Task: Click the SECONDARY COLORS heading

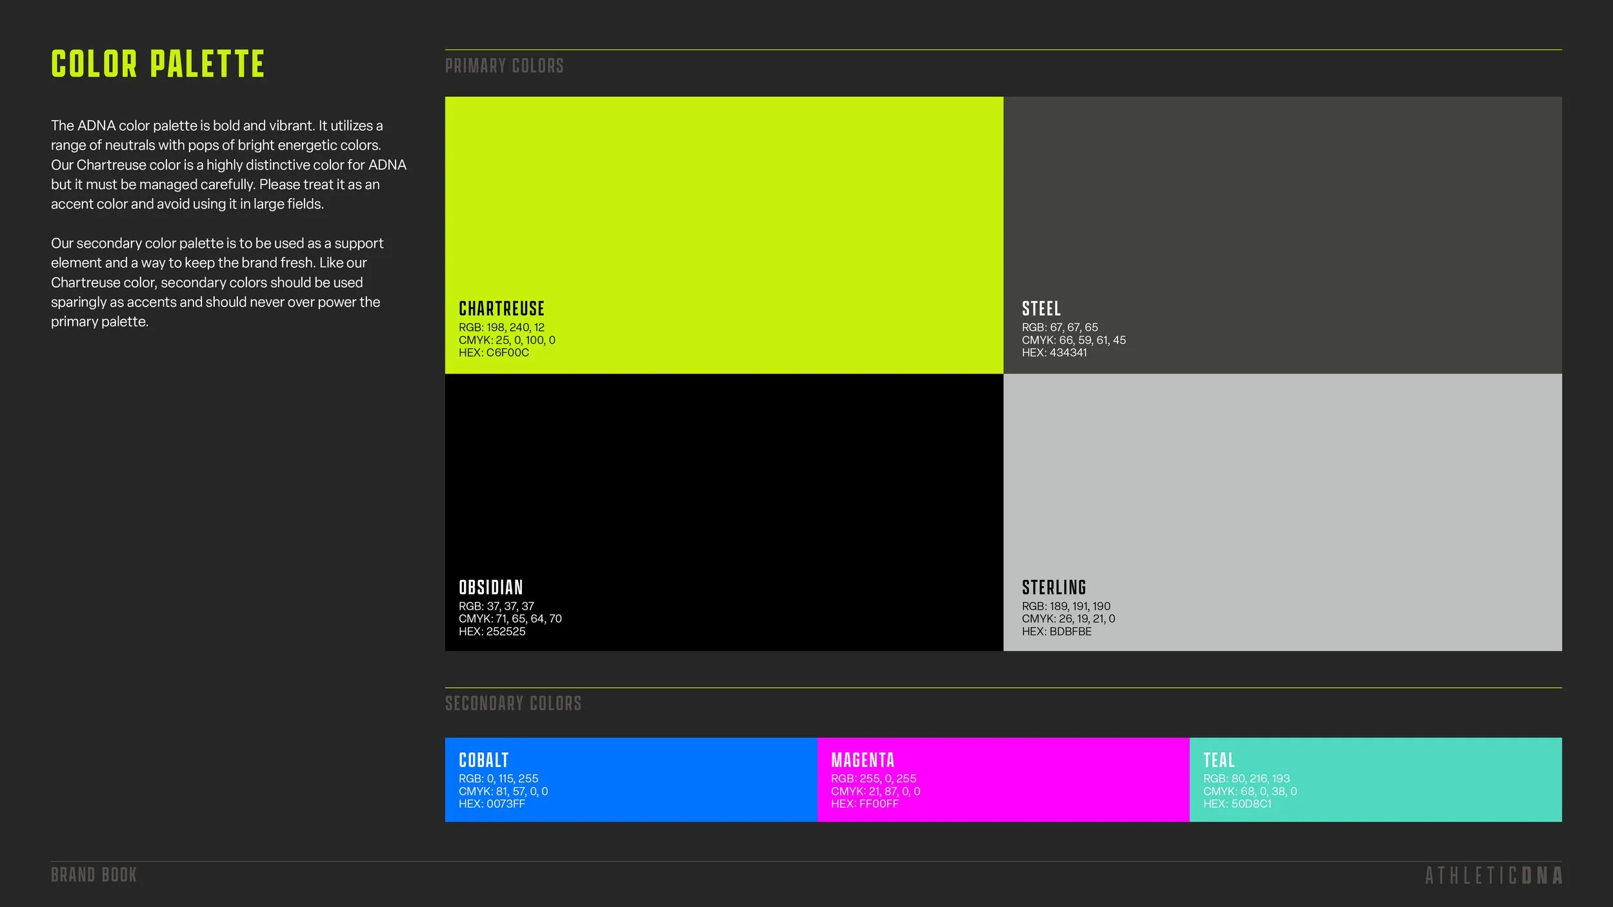Action: tap(514, 703)
